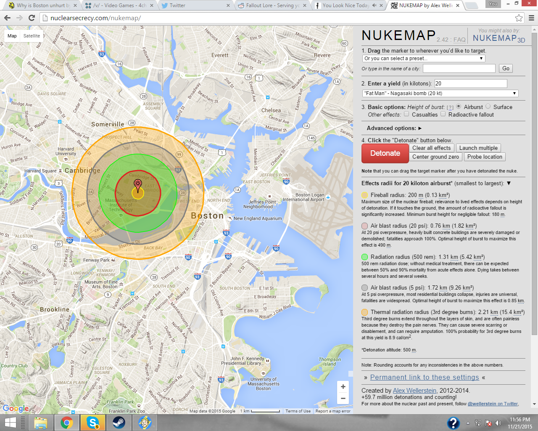Image resolution: width=538 pixels, height=431 pixels.
Task: Click Clear all effects button
Action: tap(431, 148)
